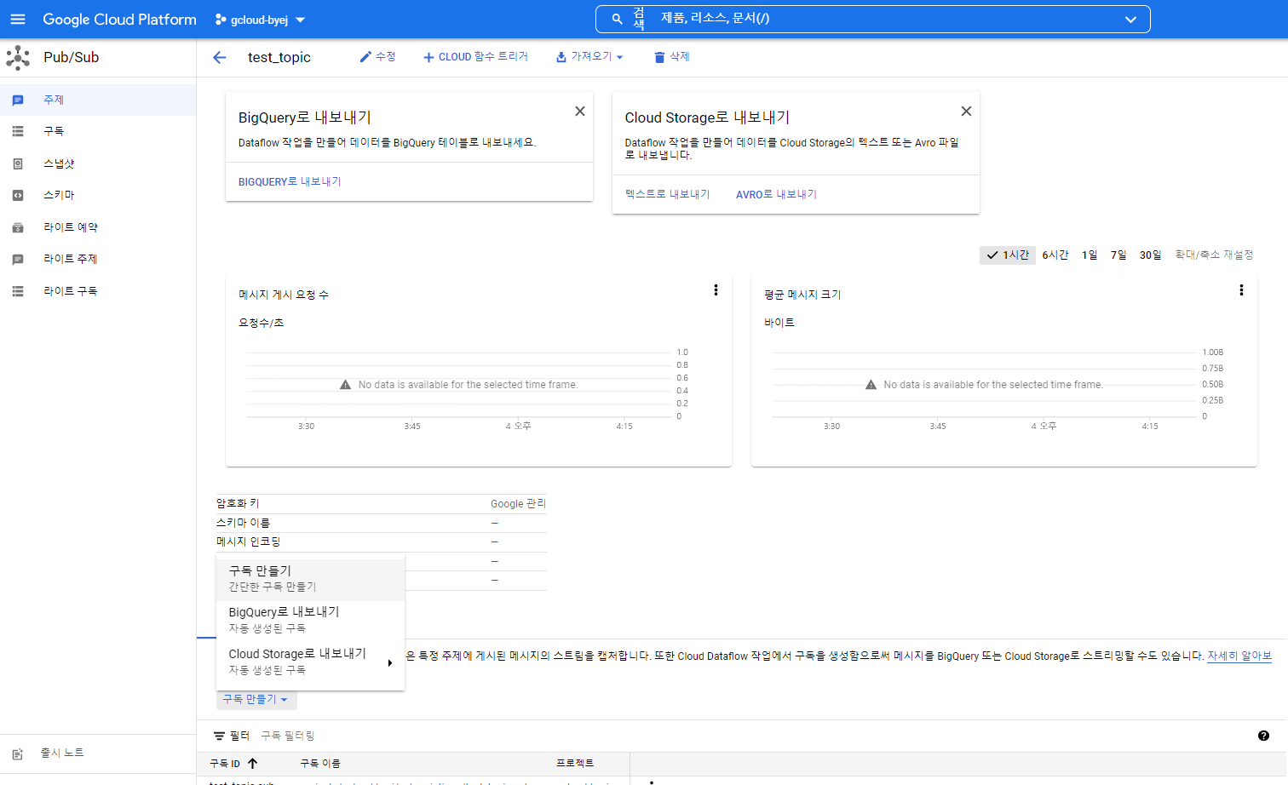1288x785 pixels.
Task: Select 스냅샷 in the sidebar
Action: coord(98,163)
